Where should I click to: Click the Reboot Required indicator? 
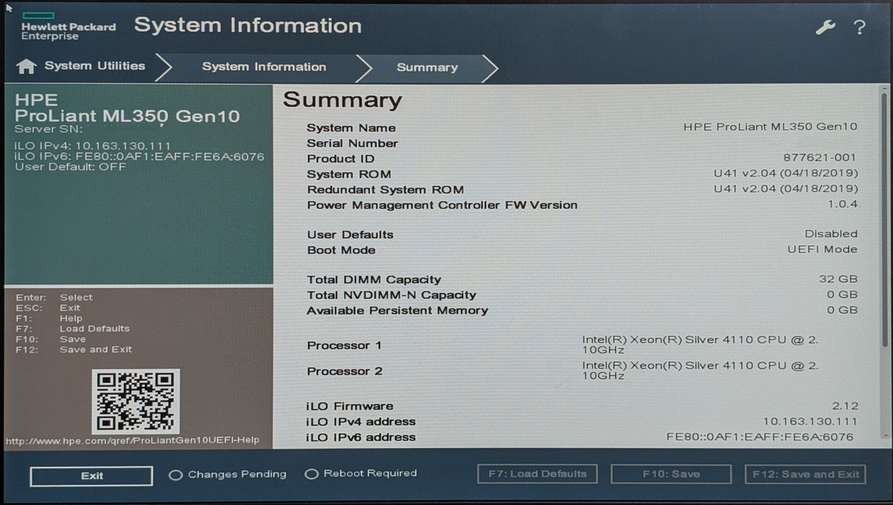tap(361, 473)
